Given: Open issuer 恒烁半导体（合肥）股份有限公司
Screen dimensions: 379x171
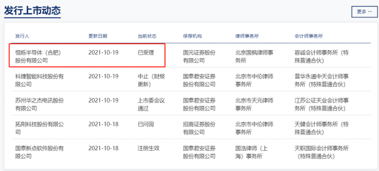Looking at the screenshot, I should click(39, 57).
